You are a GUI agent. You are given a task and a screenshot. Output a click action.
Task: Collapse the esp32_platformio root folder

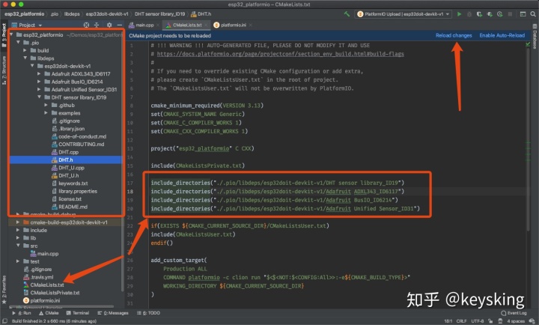click(11, 34)
